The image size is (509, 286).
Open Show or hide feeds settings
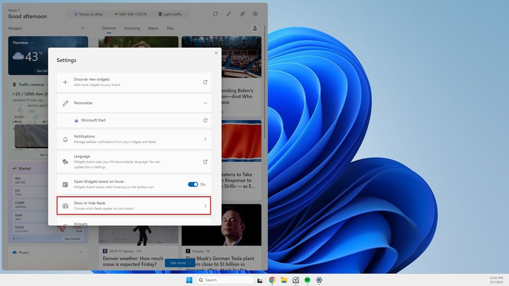[x=134, y=205]
